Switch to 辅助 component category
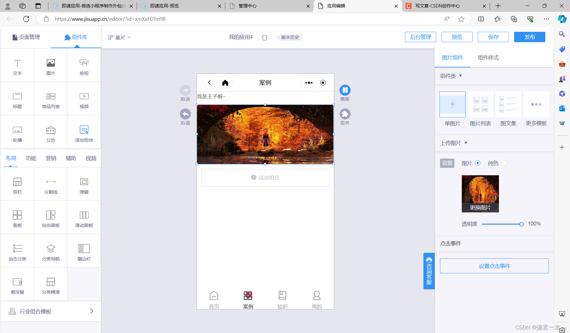570x333 pixels. (x=71, y=158)
